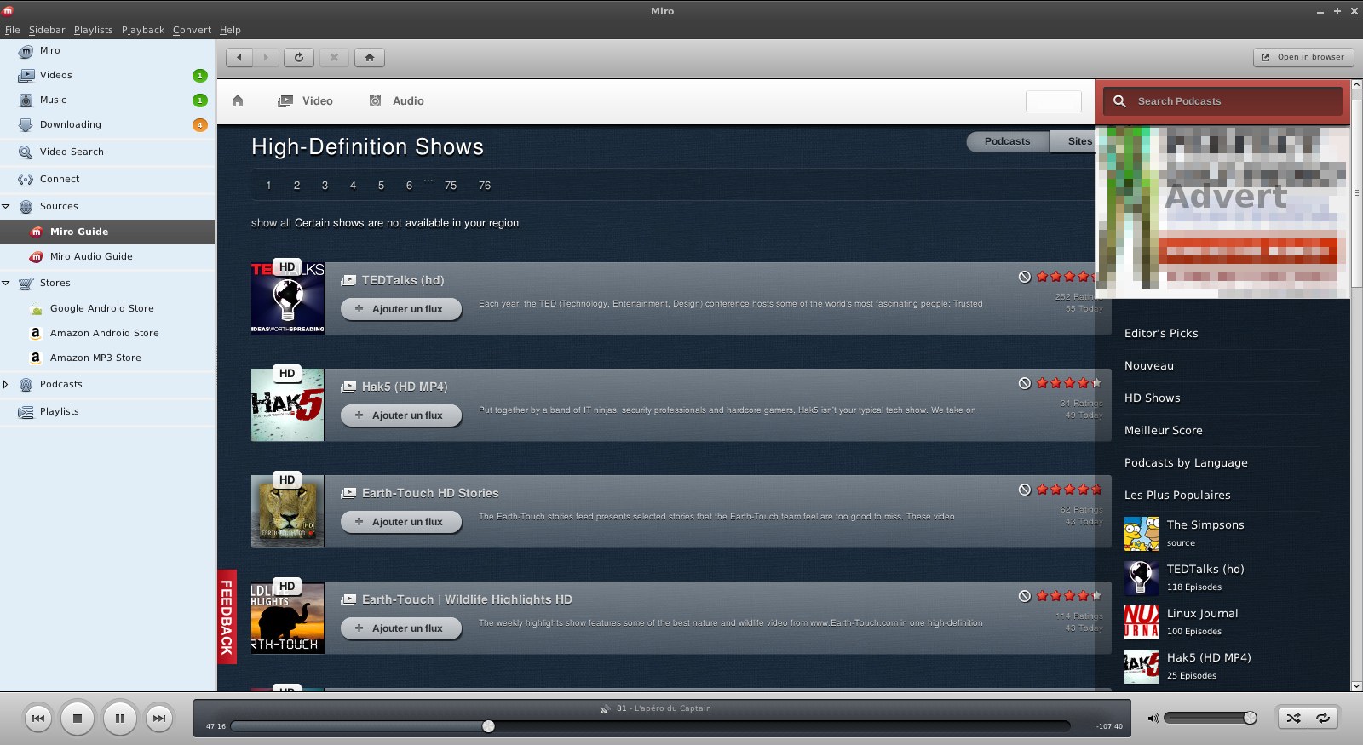Image resolution: width=1363 pixels, height=745 pixels.
Task: Open The Simpsons thumbnail in popular list
Action: click(x=1142, y=534)
